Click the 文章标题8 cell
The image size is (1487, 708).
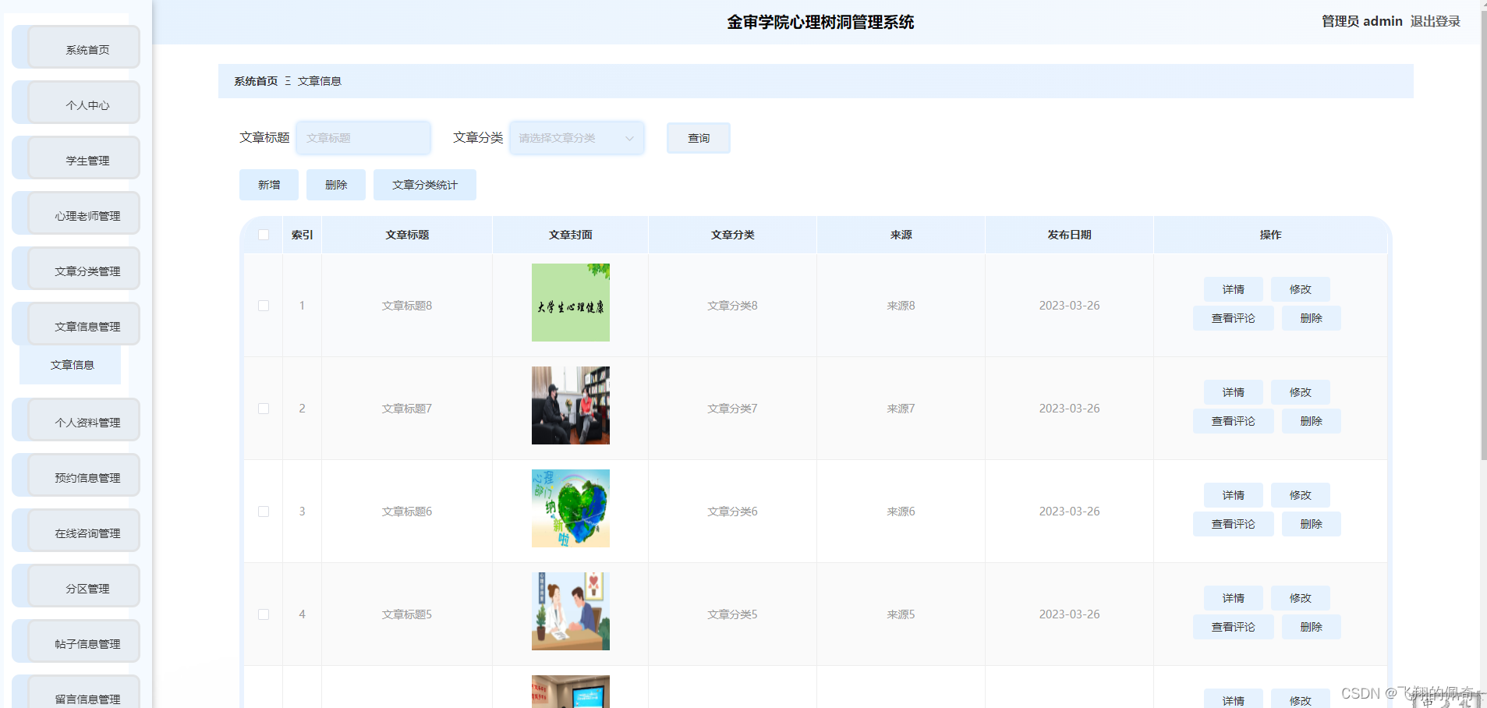[407, 306]
